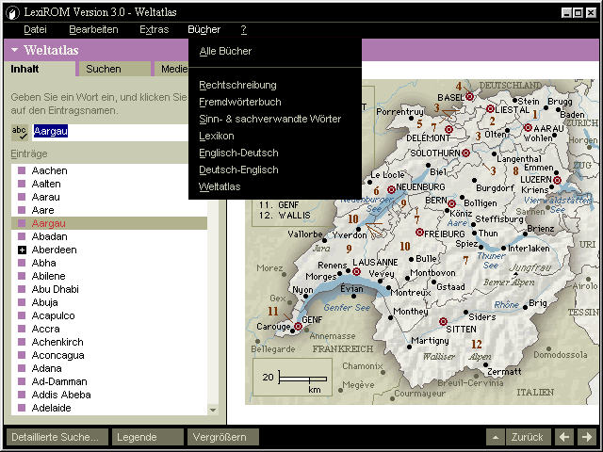
Task: Click GENF city marker on the map
Action: [x=298, y=327]
